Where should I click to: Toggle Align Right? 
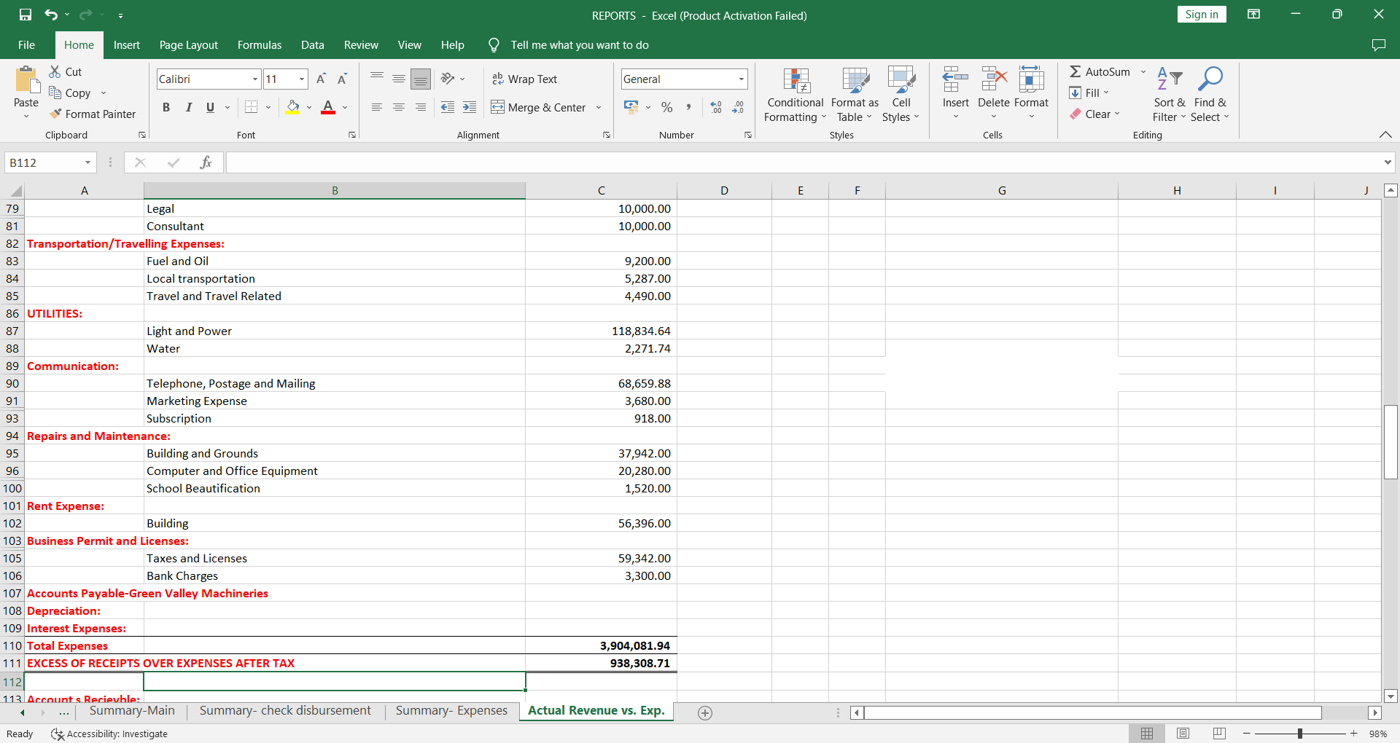pos(421,107)
